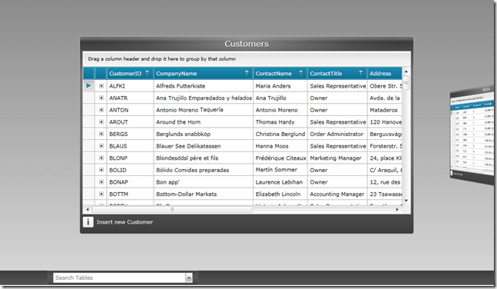
Task: Click the vertical scrollbar thumb
Action: [x=406, y=83]
